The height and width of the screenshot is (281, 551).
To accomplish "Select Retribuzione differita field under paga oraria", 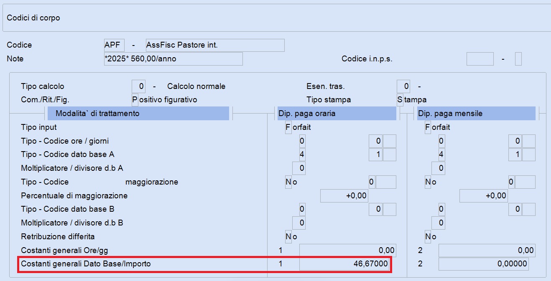I will 288,237.
